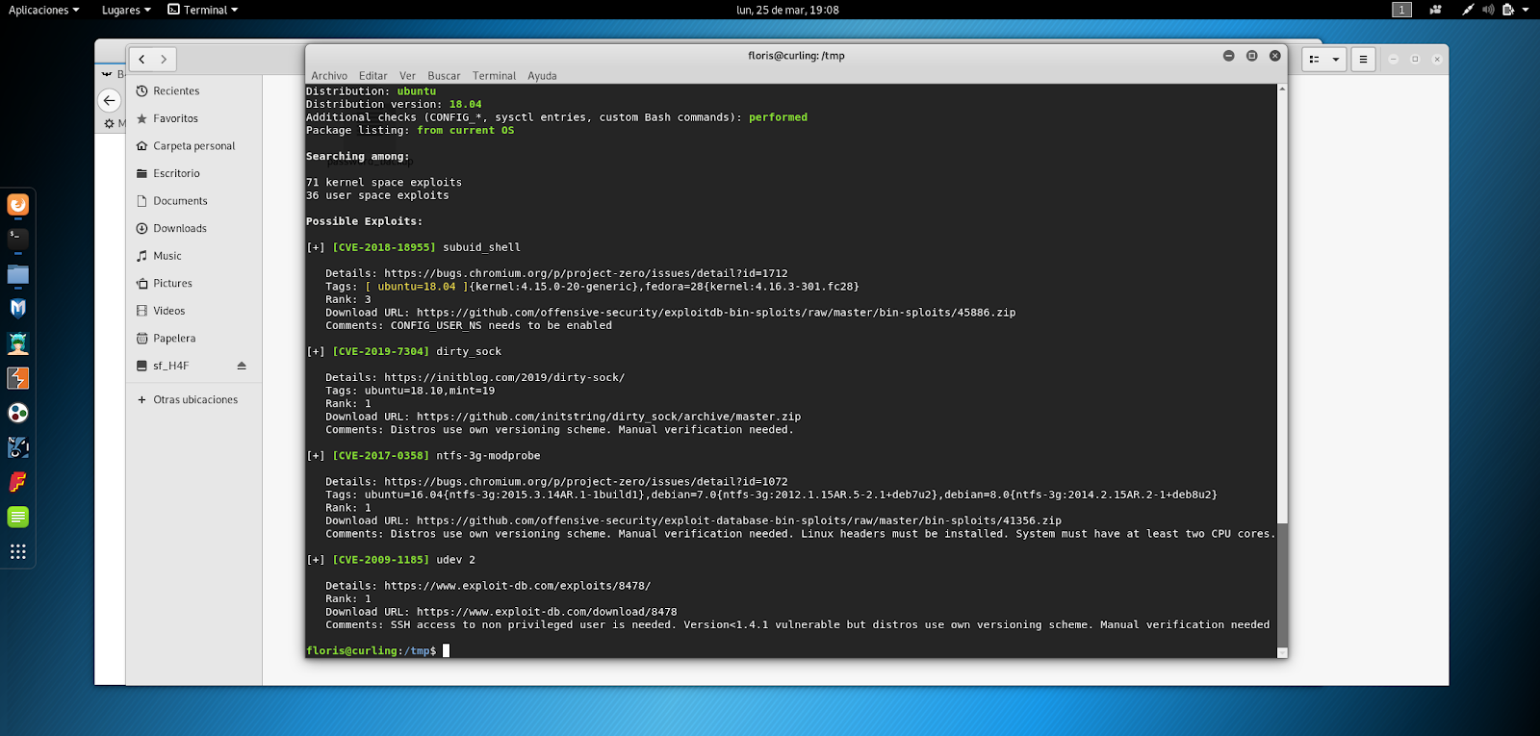Open the three-colored-dots dock icon
This screenshot has height=736, width=1540.
click(x=17, y=413)
